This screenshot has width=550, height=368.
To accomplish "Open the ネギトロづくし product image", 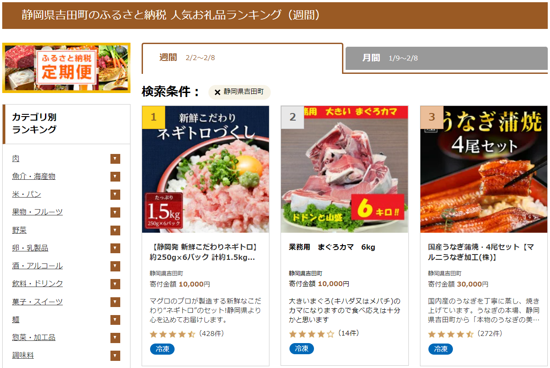I will point(206,169).
